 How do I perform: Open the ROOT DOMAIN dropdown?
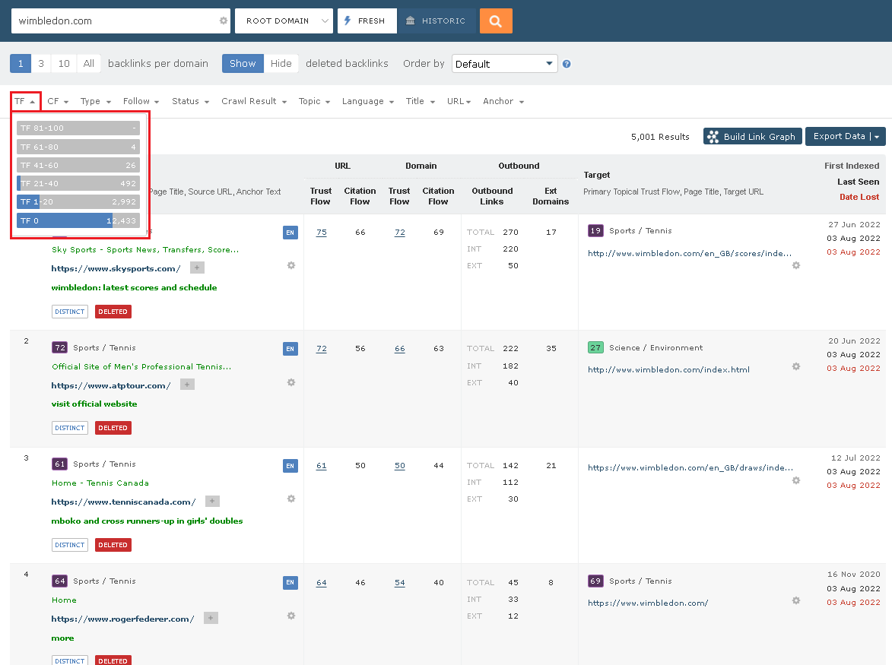tap(284, 21)
